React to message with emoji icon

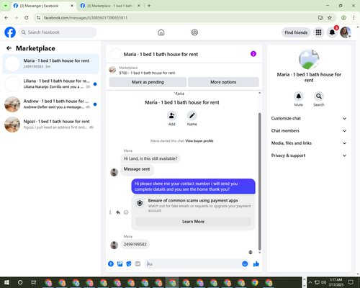coord(126,212)
